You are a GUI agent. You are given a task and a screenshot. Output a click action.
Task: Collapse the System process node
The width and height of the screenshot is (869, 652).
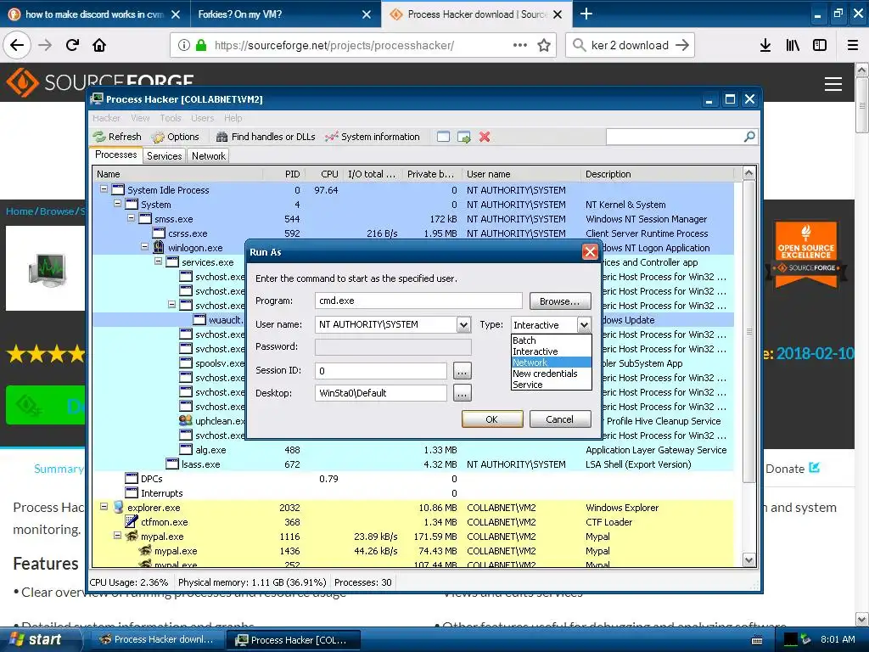click(x=117, y=204)
